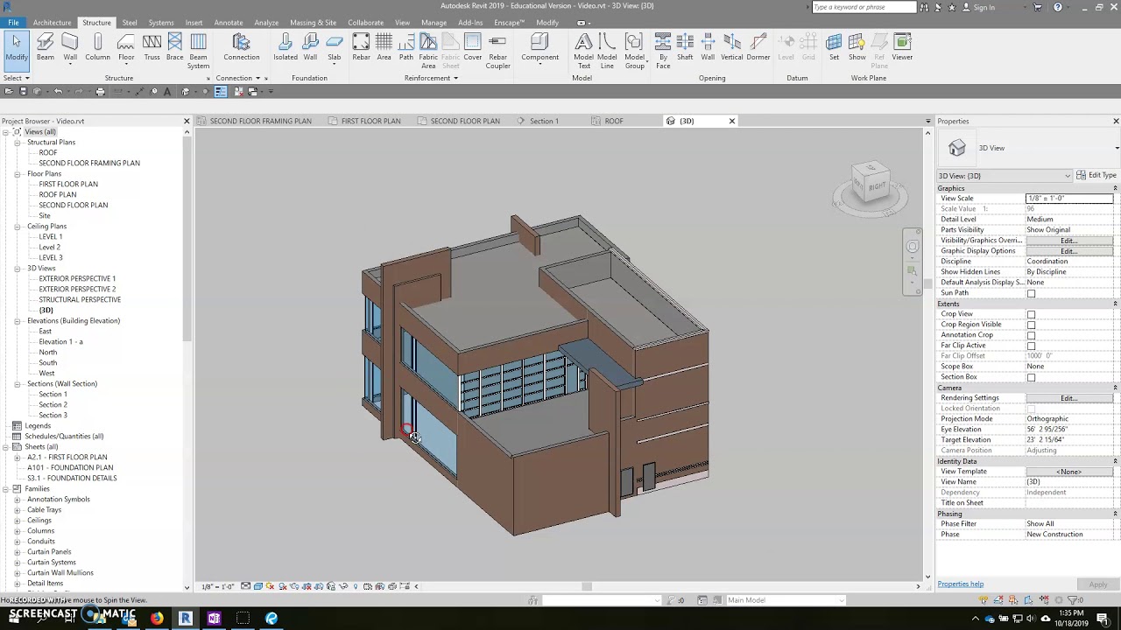This screenshot has width=1121, height=630.
Task: Select the Isolated foundation tool
Action: 285,47
